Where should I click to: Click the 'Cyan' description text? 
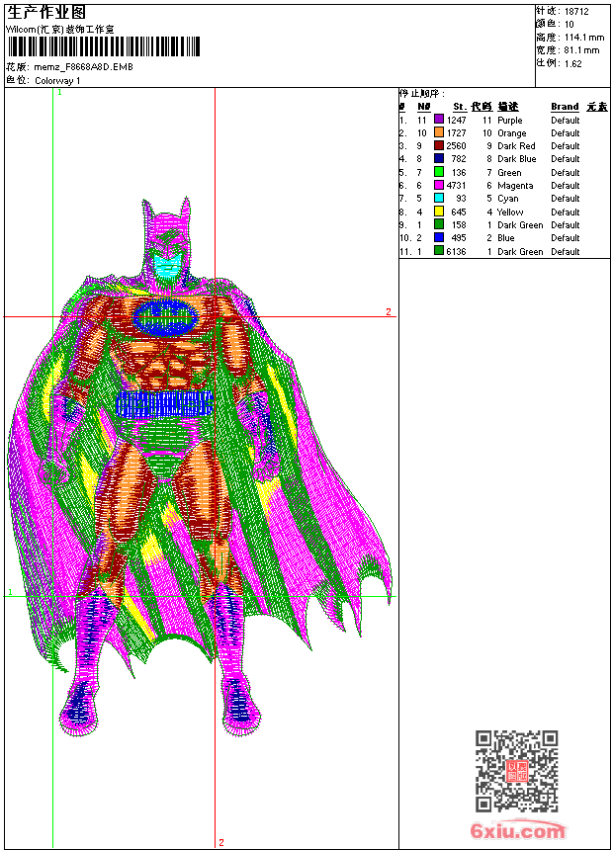[508, 199]
